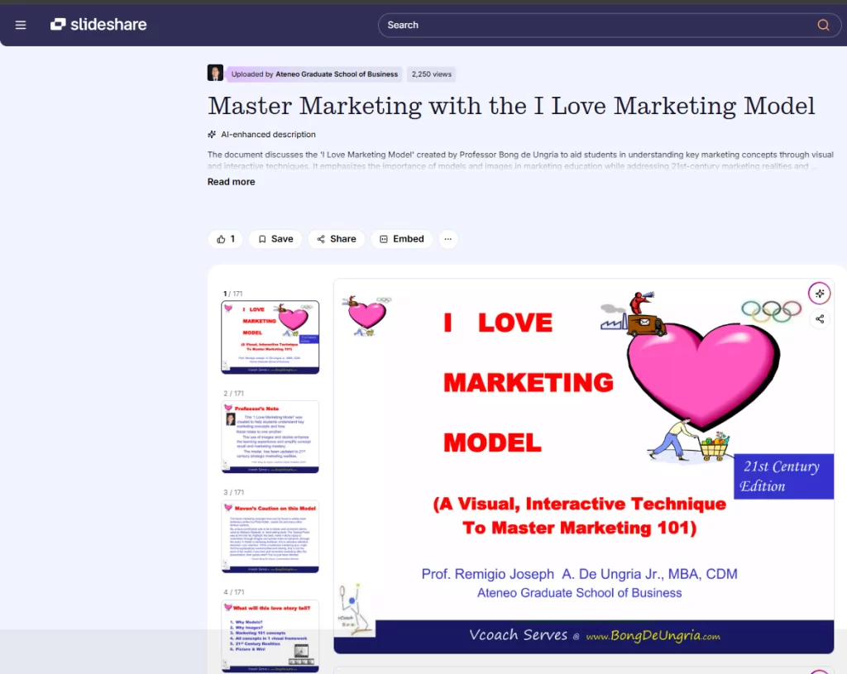This screenshot has width=847, height=674.
Task: Expand description with Read more
Action: (x=231, y=182)
